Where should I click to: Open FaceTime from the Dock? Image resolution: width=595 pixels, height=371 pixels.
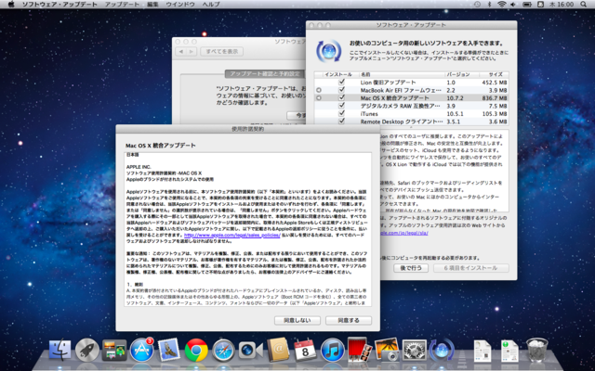(x=250, y=351)
